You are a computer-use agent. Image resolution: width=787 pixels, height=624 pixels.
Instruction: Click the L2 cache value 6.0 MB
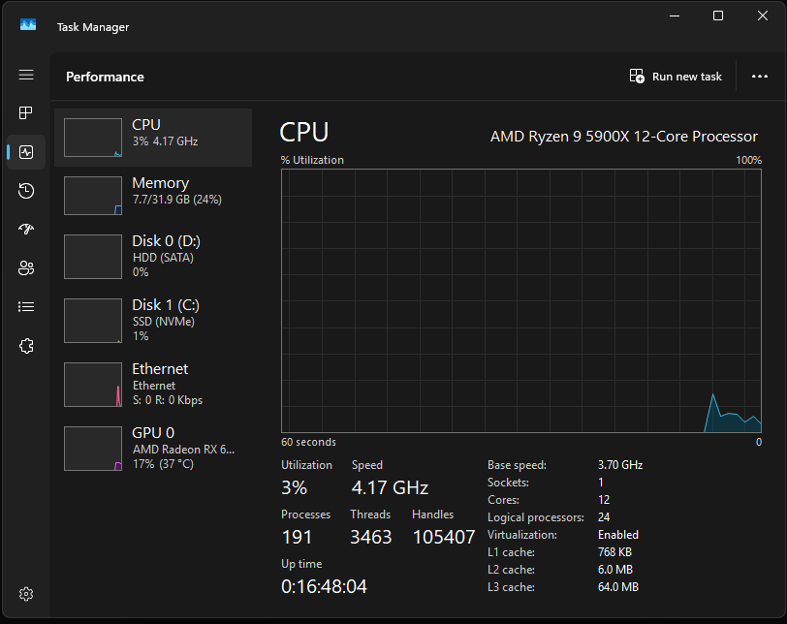(615, 570)
